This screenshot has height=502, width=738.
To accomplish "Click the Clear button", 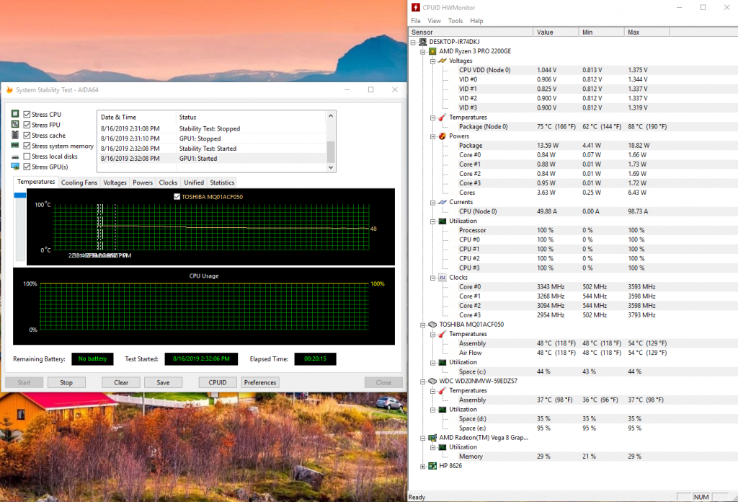I will (x=121, y=382).
